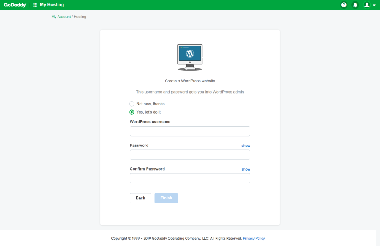This screenshot has width=380, height=246.
Task: Expand the account dropdown arrow
Action: point(374,5)
